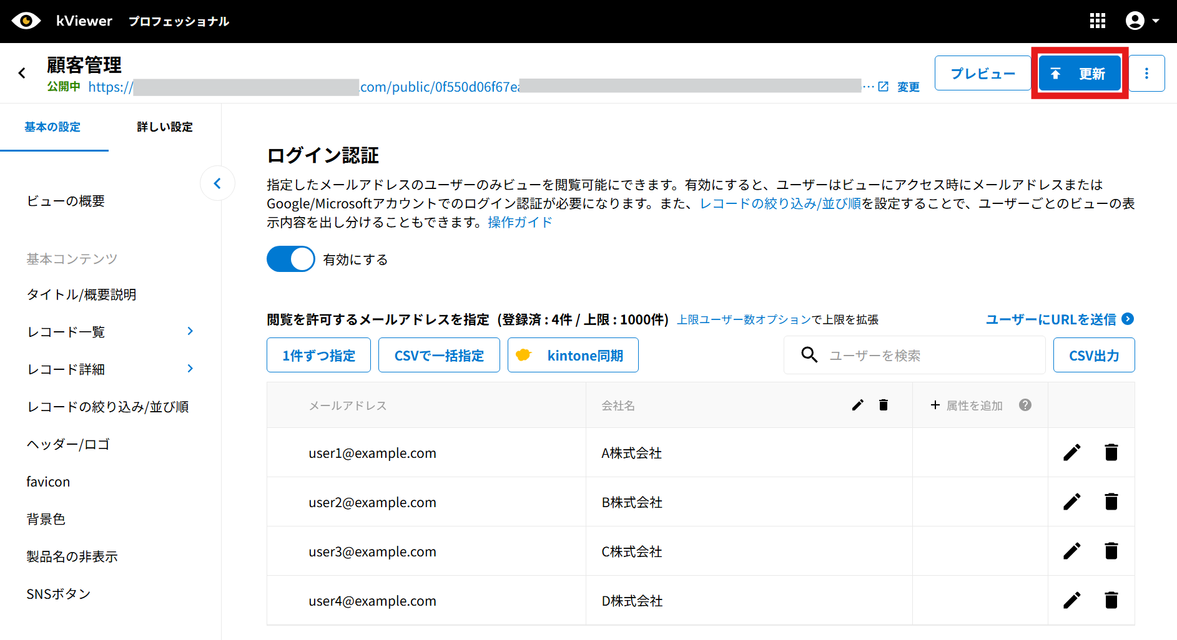Open the user account menu
The image size is (1177, 640).
click(1142, 21)
